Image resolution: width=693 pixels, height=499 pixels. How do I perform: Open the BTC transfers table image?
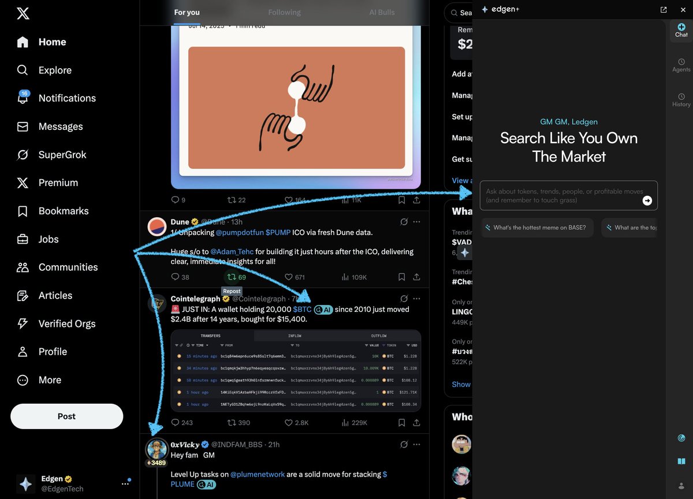point(296,371)
